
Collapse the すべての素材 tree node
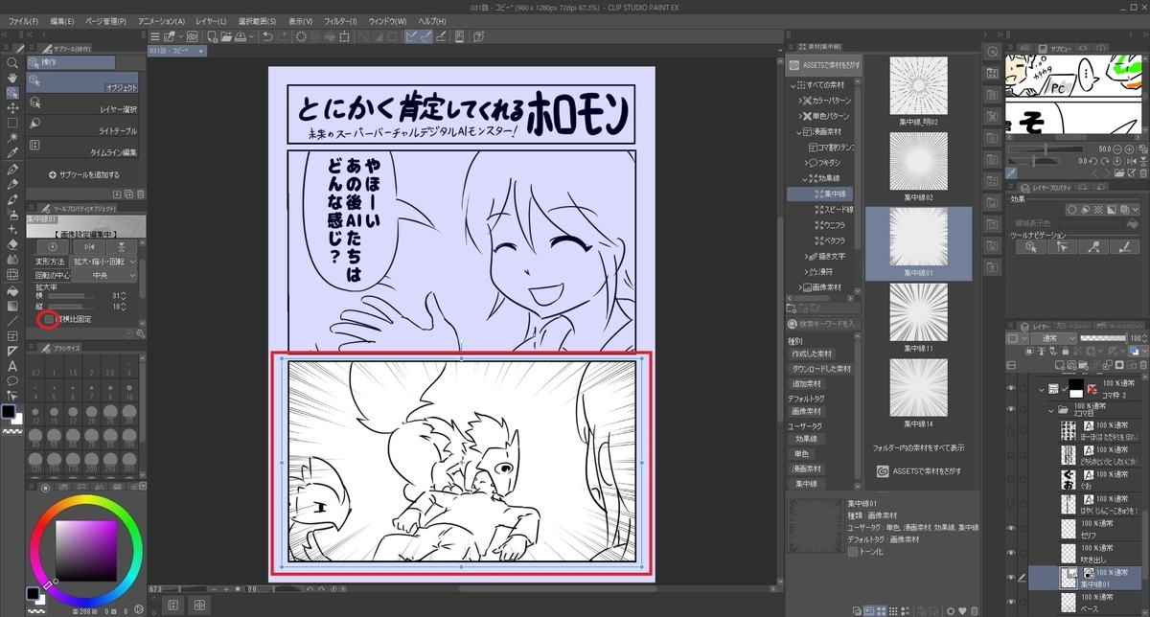coord(794,85)
